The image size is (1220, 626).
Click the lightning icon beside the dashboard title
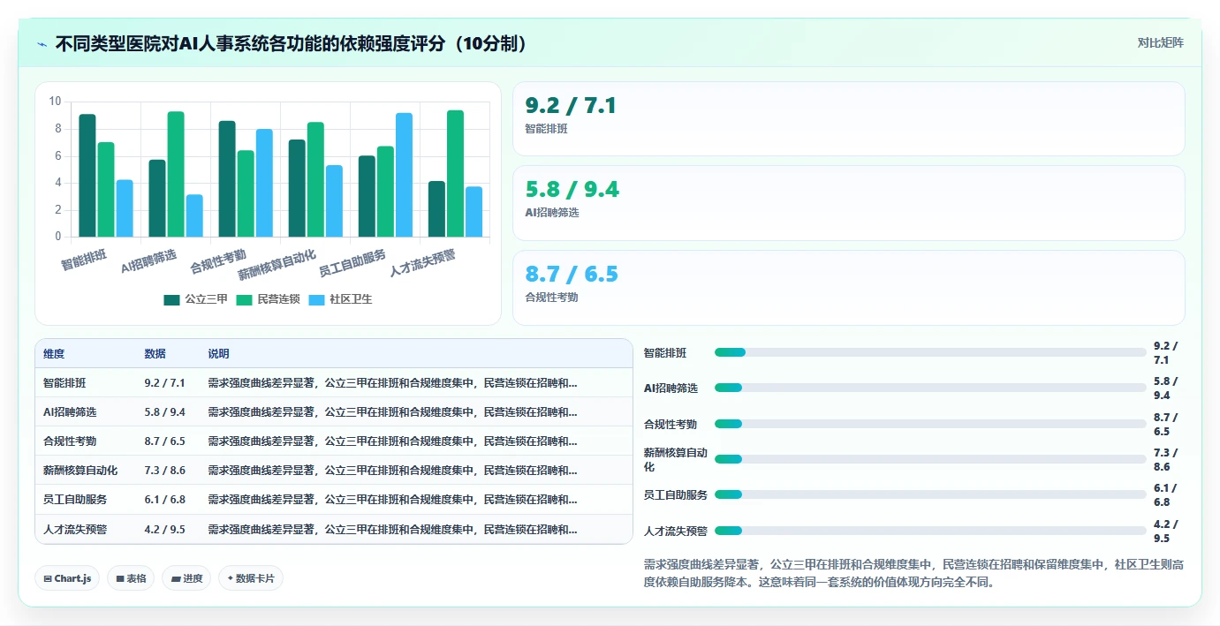(42, 43)
